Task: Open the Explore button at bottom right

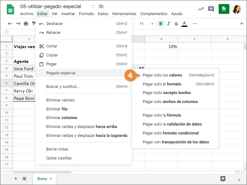Action: tap(223, 179)
